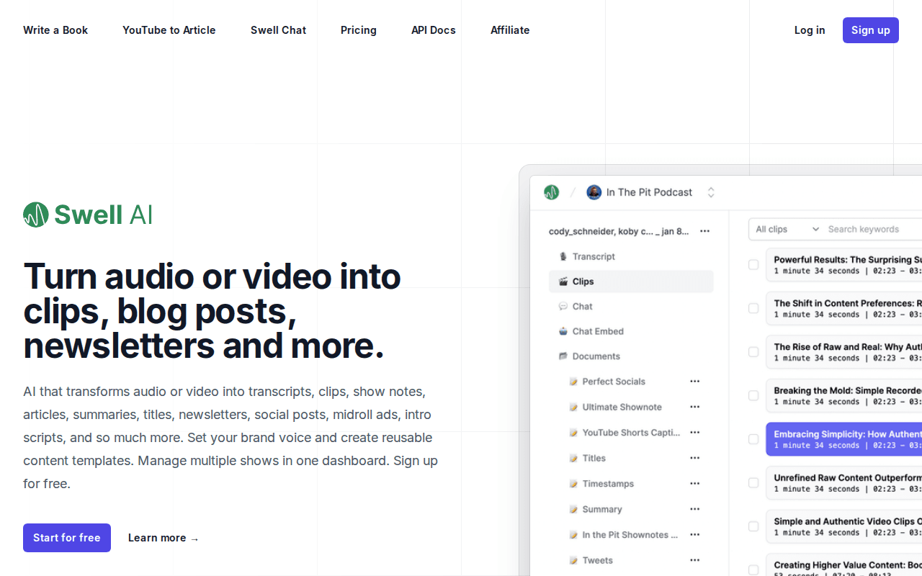Open more options for Perfect Socials
Image resolution: width=922 pixels, height=576 pixels.
tap(695, 382)
